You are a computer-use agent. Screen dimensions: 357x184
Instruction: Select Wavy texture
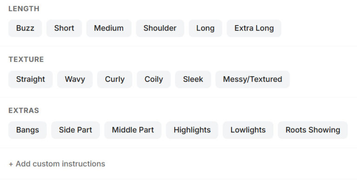75,79
